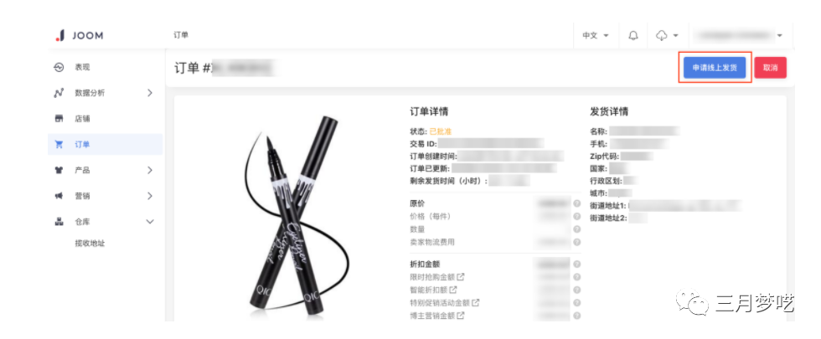Click the 订单 shopping cart icon

tap(59, 144)
